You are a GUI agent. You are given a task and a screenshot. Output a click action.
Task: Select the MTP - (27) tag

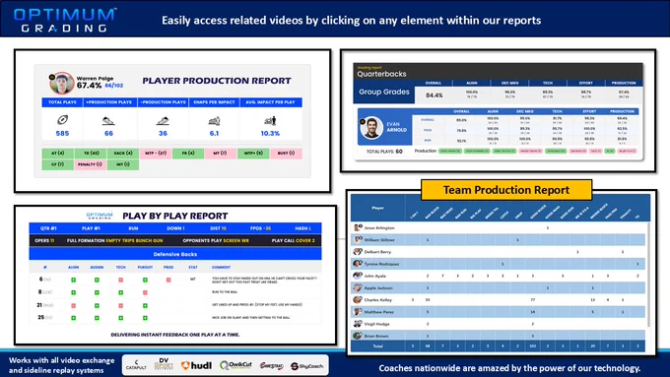[156, 153]
